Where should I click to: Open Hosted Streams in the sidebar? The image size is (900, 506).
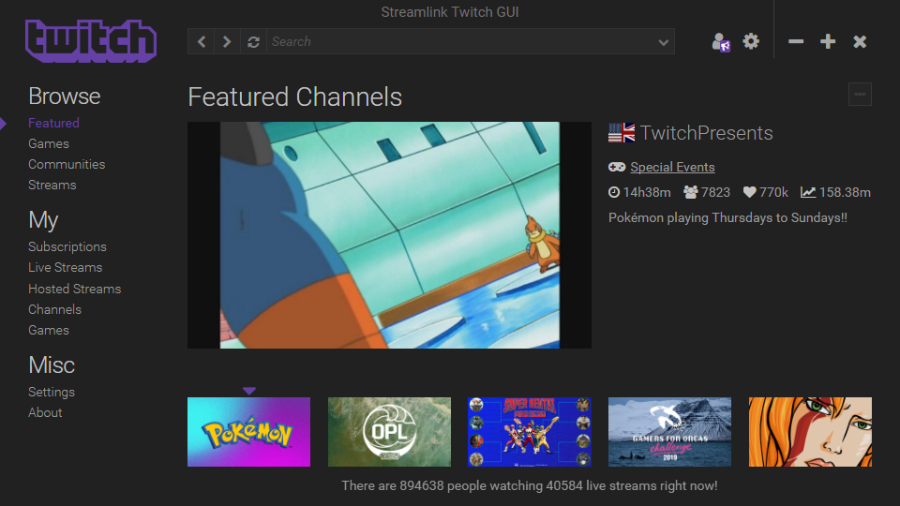pyautogui.click(x=75, y=289)
